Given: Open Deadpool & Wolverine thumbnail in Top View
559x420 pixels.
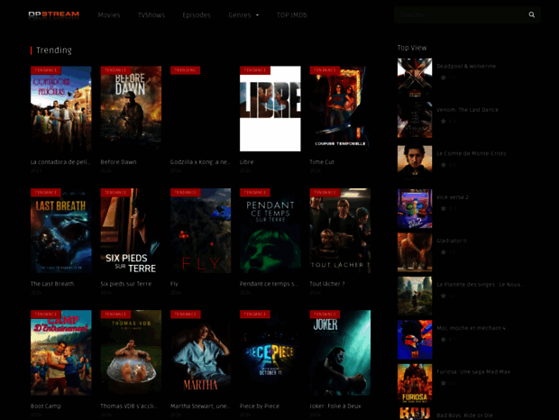Looking at the screenshot, I should (x=415, y=78).
